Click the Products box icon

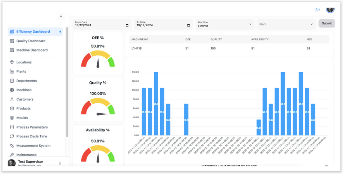pos(12,109)
